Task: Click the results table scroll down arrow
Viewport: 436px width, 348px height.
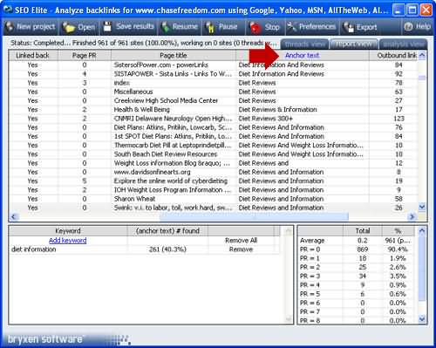Action: pos(422,207)
